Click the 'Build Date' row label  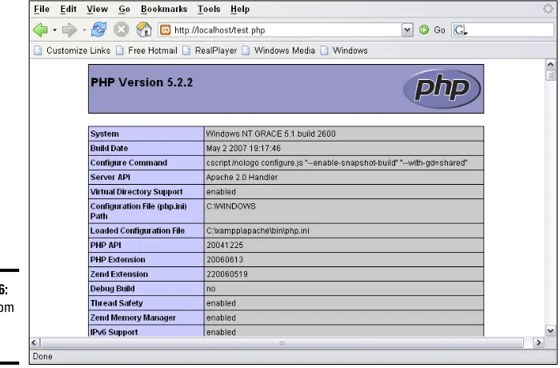[x=109, y=148]
